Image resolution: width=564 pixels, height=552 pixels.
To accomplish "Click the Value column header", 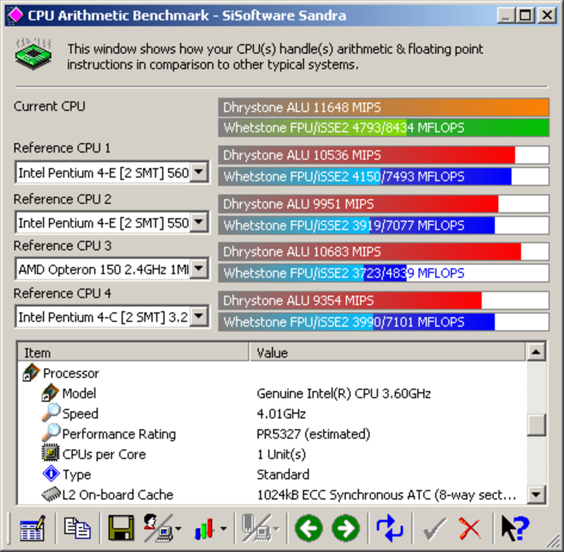I will click(388, 352).
